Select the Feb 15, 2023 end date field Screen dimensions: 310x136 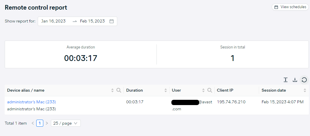click(x=92, y=21)
